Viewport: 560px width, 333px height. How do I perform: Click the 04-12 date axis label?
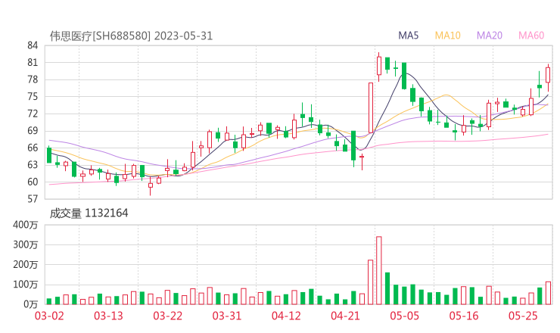(286, 316)
